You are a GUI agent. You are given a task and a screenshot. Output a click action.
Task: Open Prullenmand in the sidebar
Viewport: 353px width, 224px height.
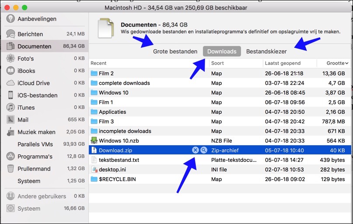35,169
